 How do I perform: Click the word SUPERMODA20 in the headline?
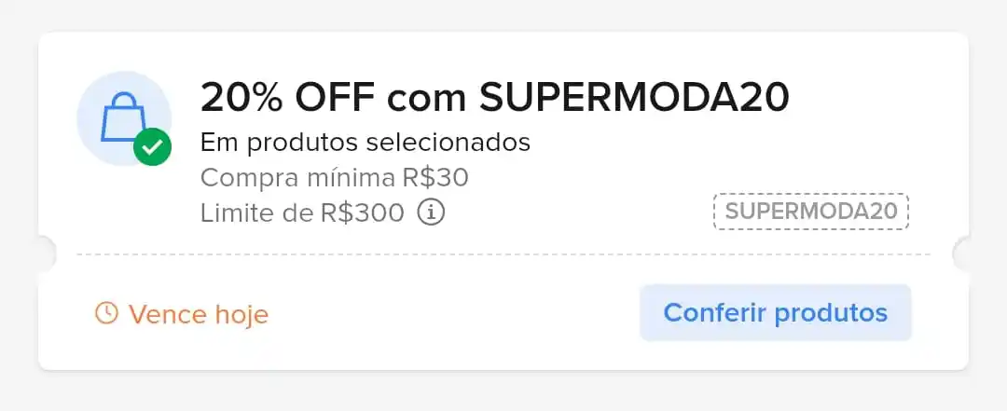click(634, 98)
